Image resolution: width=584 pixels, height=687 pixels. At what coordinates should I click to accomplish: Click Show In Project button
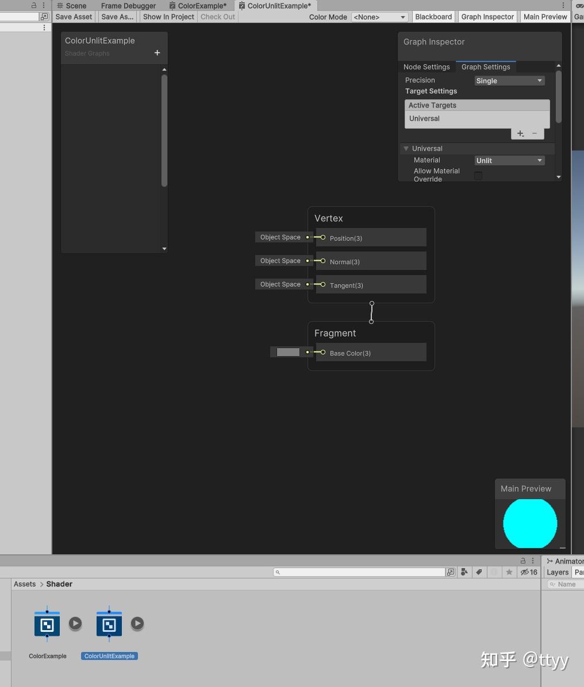point(168,17)
